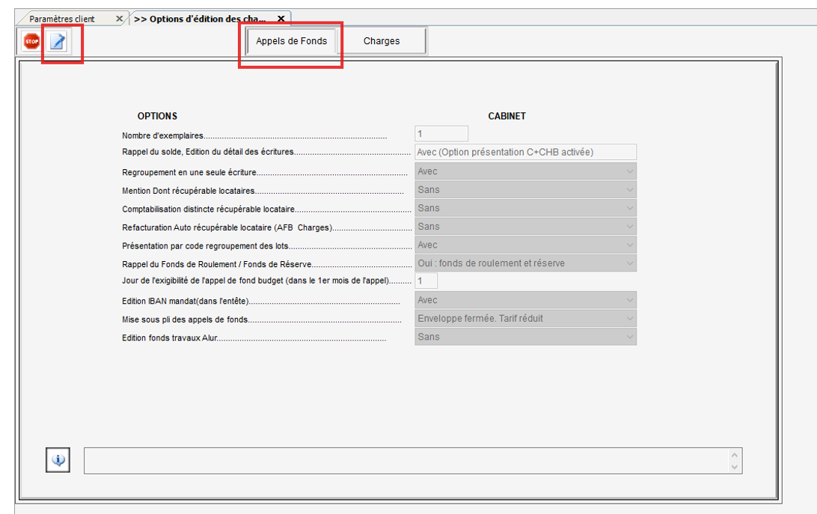This screenshot has width=817, height=514.
Task: Expand Regroupement en une seule écriture dropdown
Action: click(x=629, y=171)
